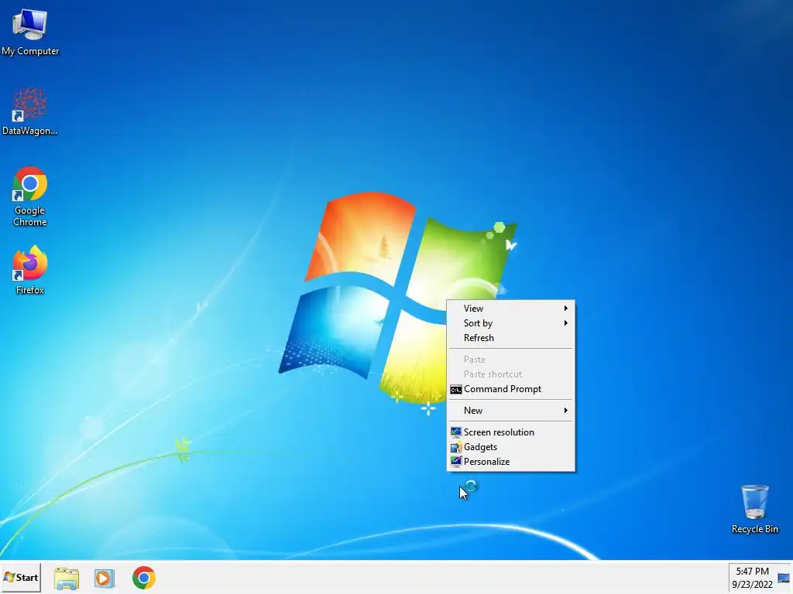Select the Google Chrome desktop shortcut

(30, 196)
